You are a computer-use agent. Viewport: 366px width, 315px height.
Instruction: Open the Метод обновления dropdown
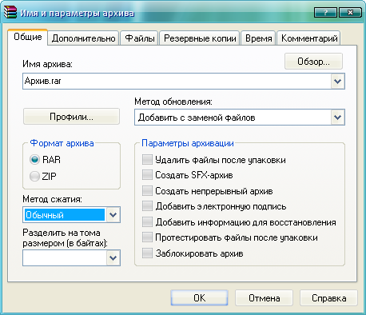[337, 117]
